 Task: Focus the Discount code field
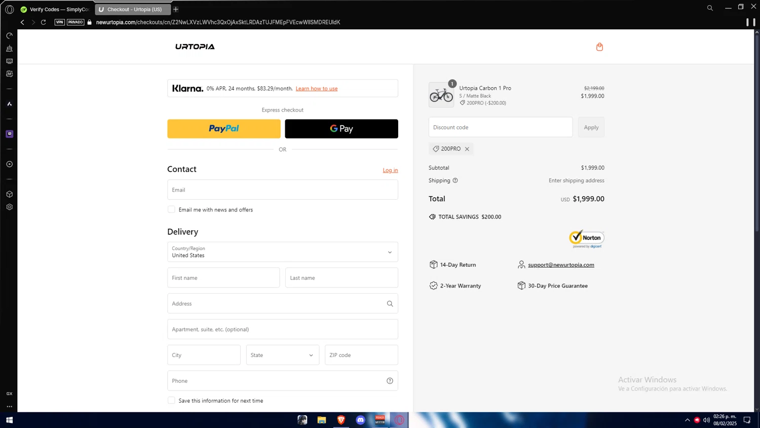click(501, 127)
